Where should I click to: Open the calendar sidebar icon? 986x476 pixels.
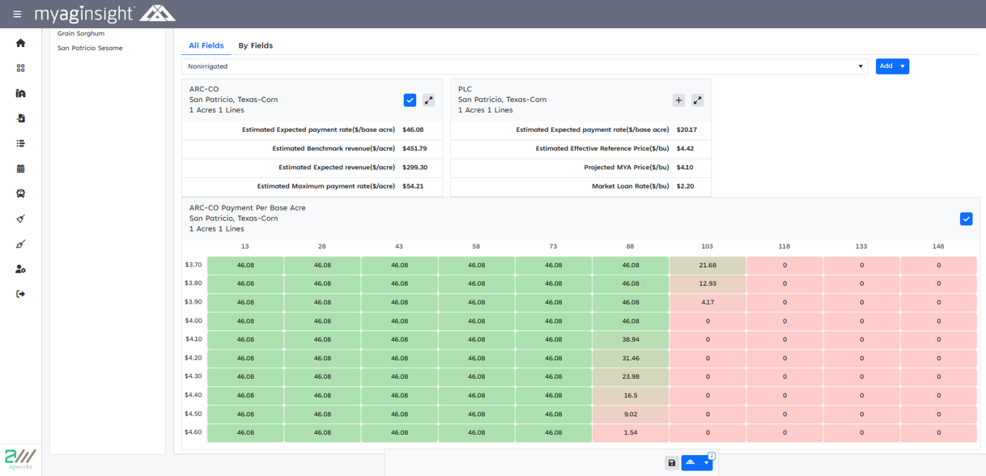pyautogui.click(x=20, y=168)
